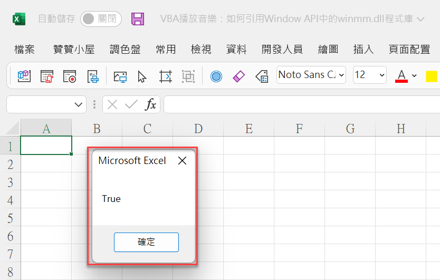Select column B header
Image resolution: width=440 pixels, height=280 pixels.
tap(97, 128)
